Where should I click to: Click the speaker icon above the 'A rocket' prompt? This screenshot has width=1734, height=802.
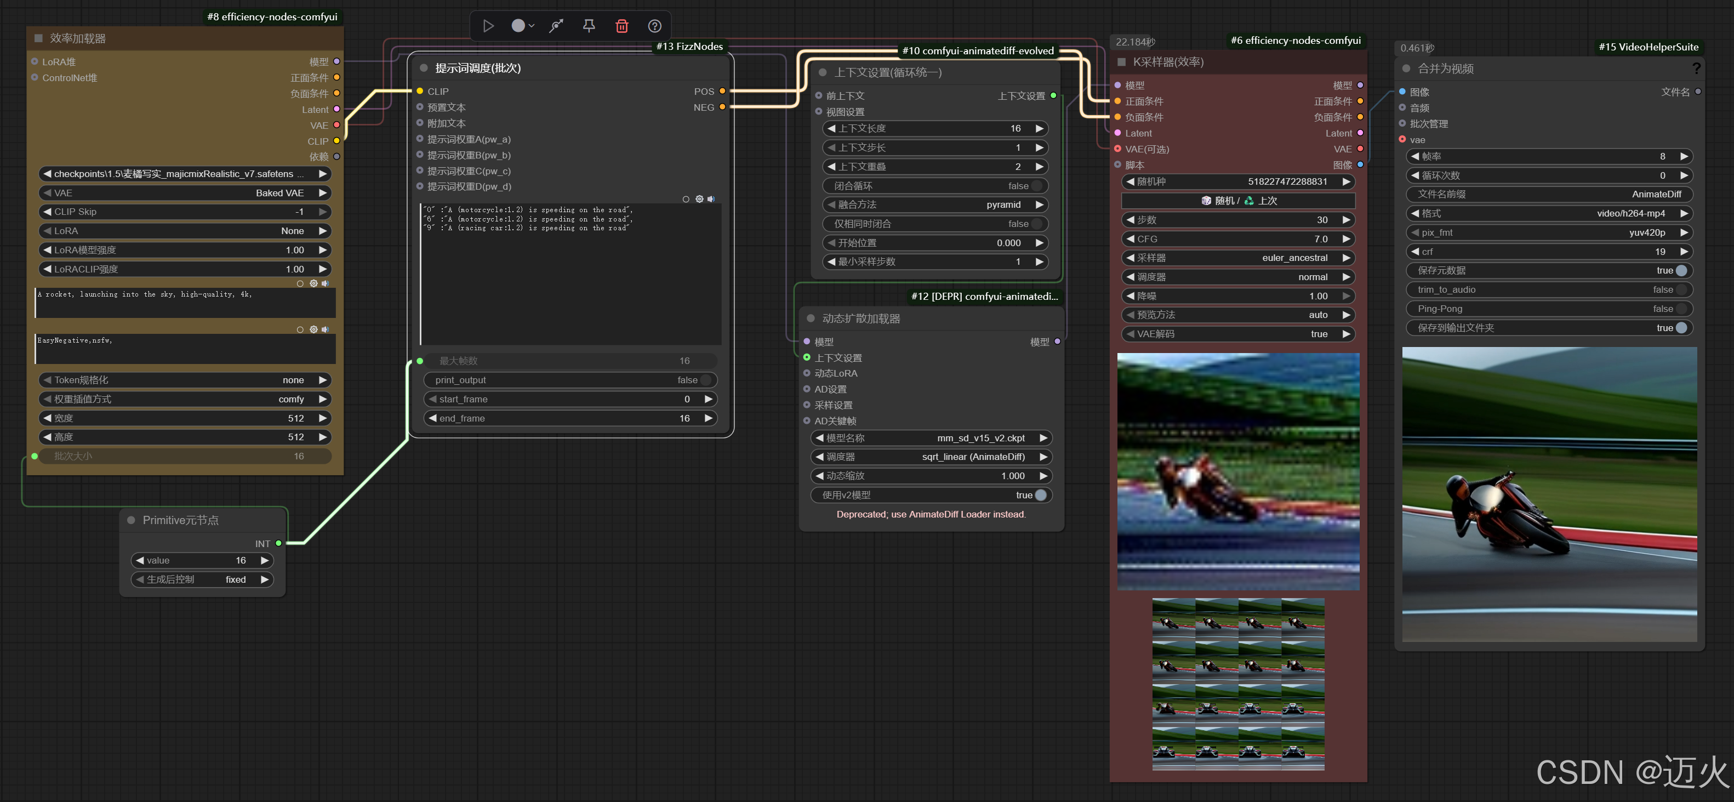[x=325, y=283]
